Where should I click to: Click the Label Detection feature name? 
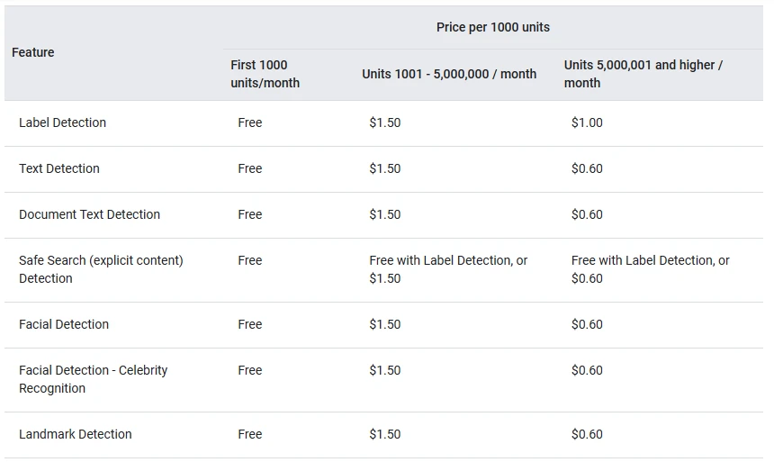(62, 122)
